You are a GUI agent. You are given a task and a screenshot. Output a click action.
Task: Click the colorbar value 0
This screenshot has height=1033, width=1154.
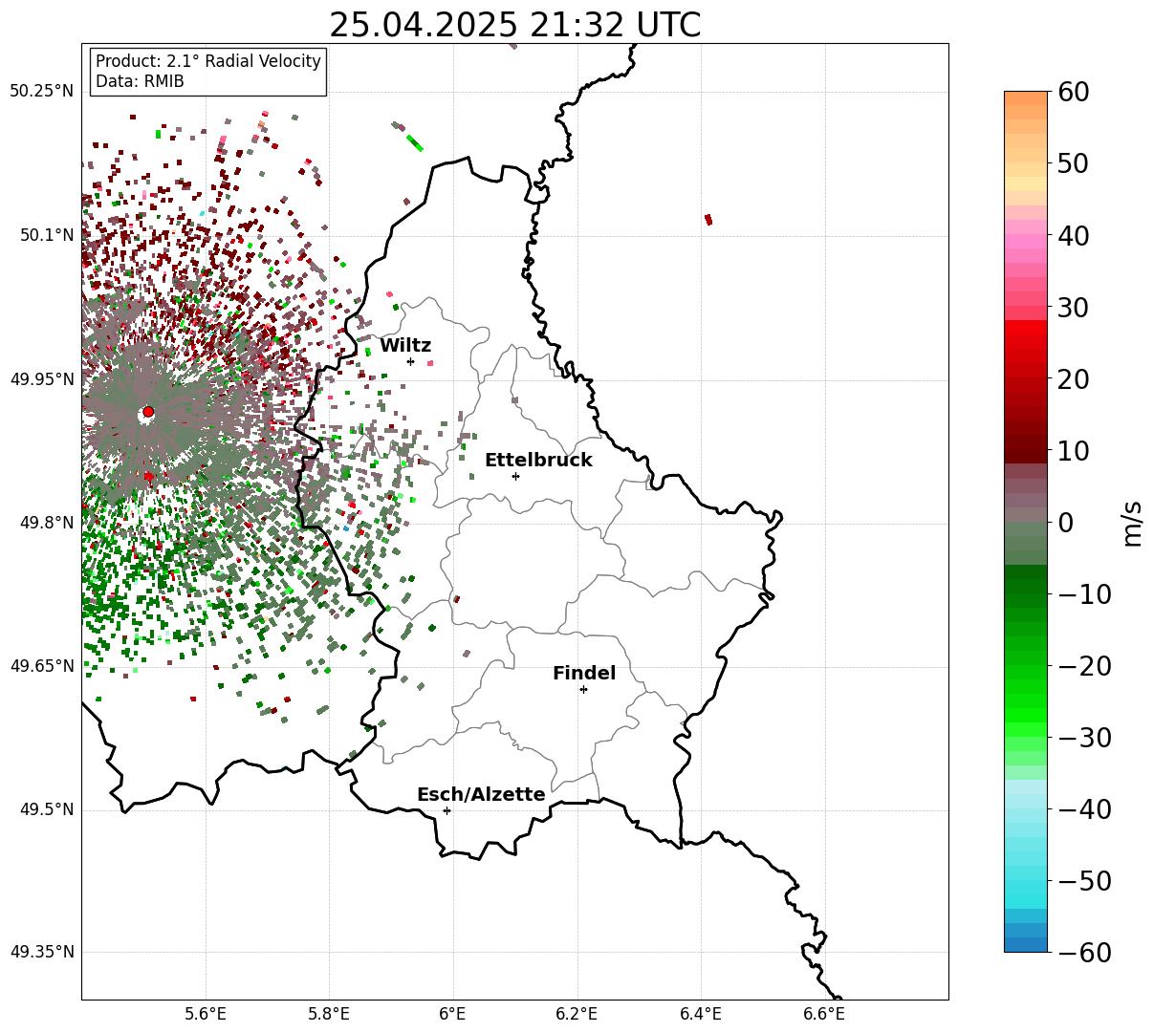(1066, 523)
